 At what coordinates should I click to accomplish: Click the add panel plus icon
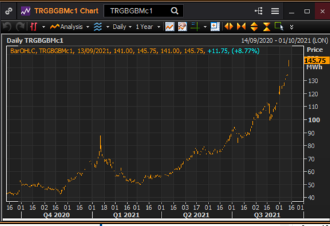215,27
